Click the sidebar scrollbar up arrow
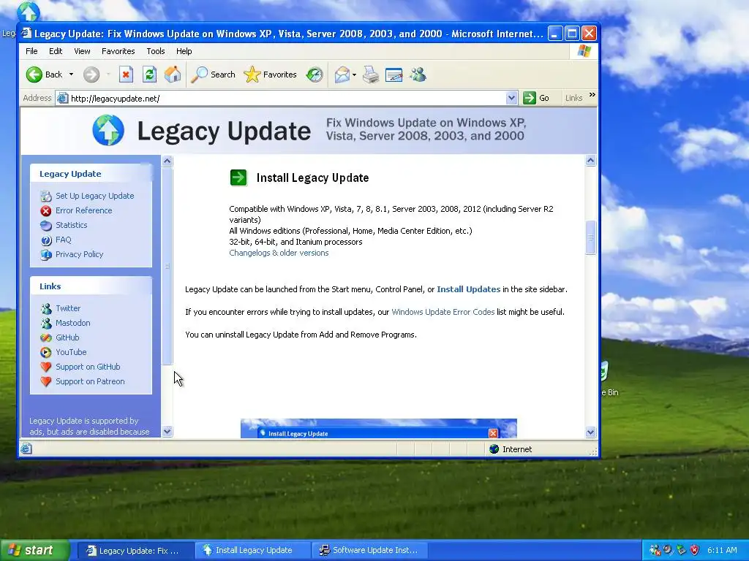The height and width of the screenshot is (561, 749). point(168,161)
